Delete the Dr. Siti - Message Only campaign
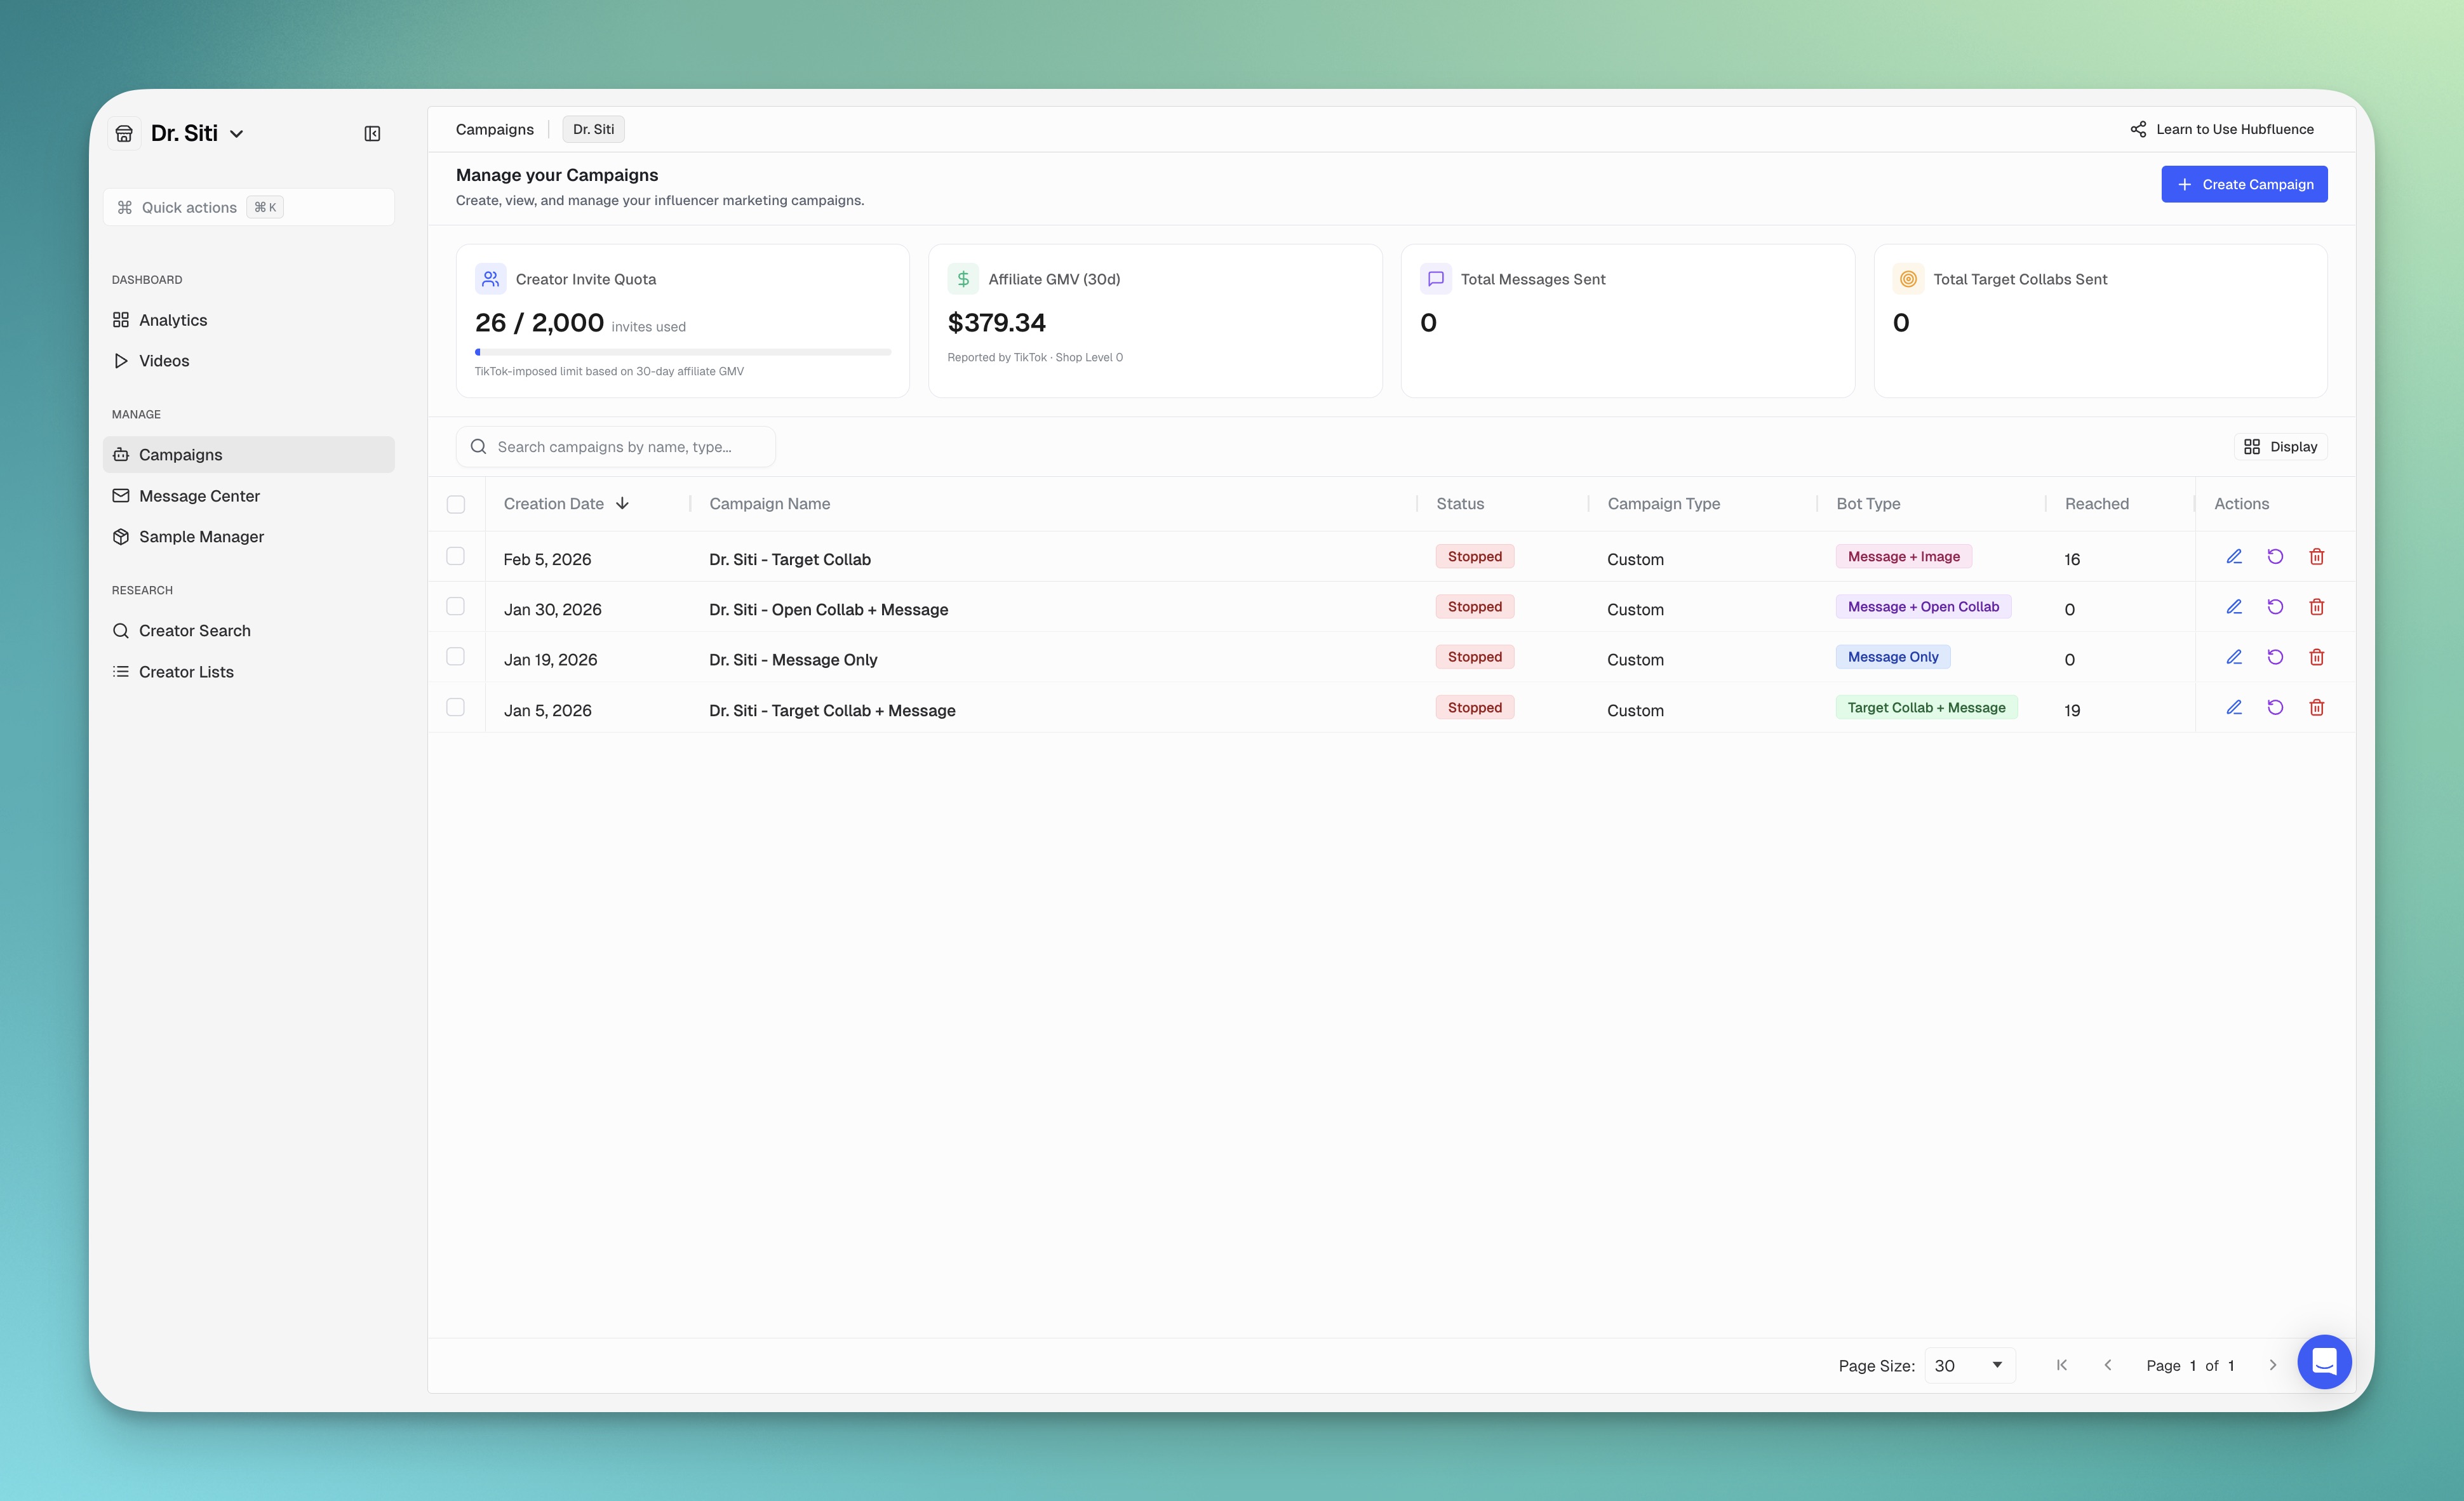The image size is (2464, 1501). coord(2317,657)
